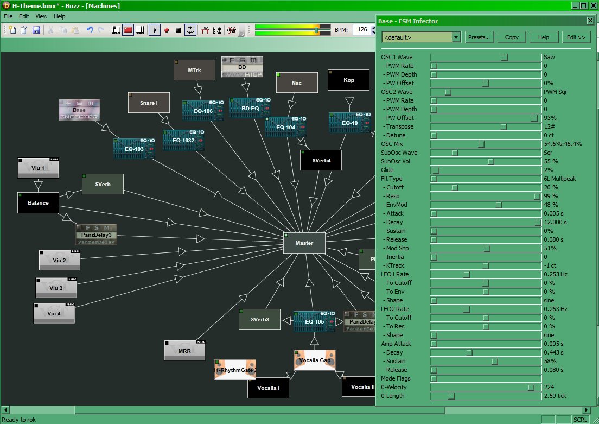The height and width of the screenshot is (424, 599).
Task: Click the New file toolbar icon
Action: click(11, 30)
